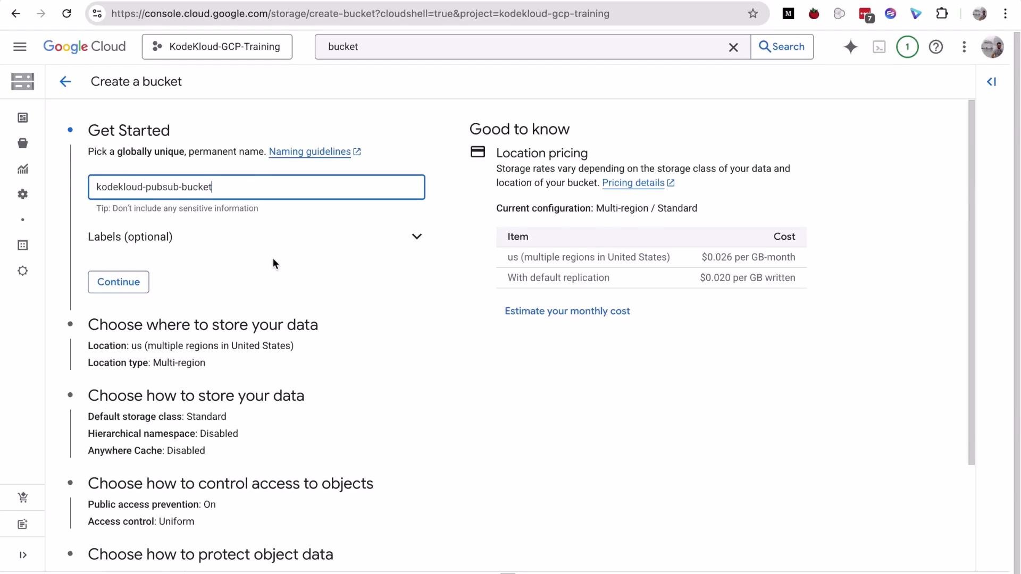Open the Medium extension icon

click(788, 14)
